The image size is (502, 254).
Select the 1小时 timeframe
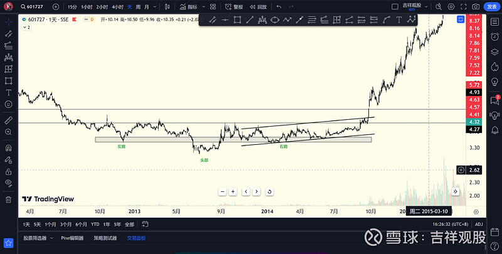pyautogui.click(x=86, y=7)
